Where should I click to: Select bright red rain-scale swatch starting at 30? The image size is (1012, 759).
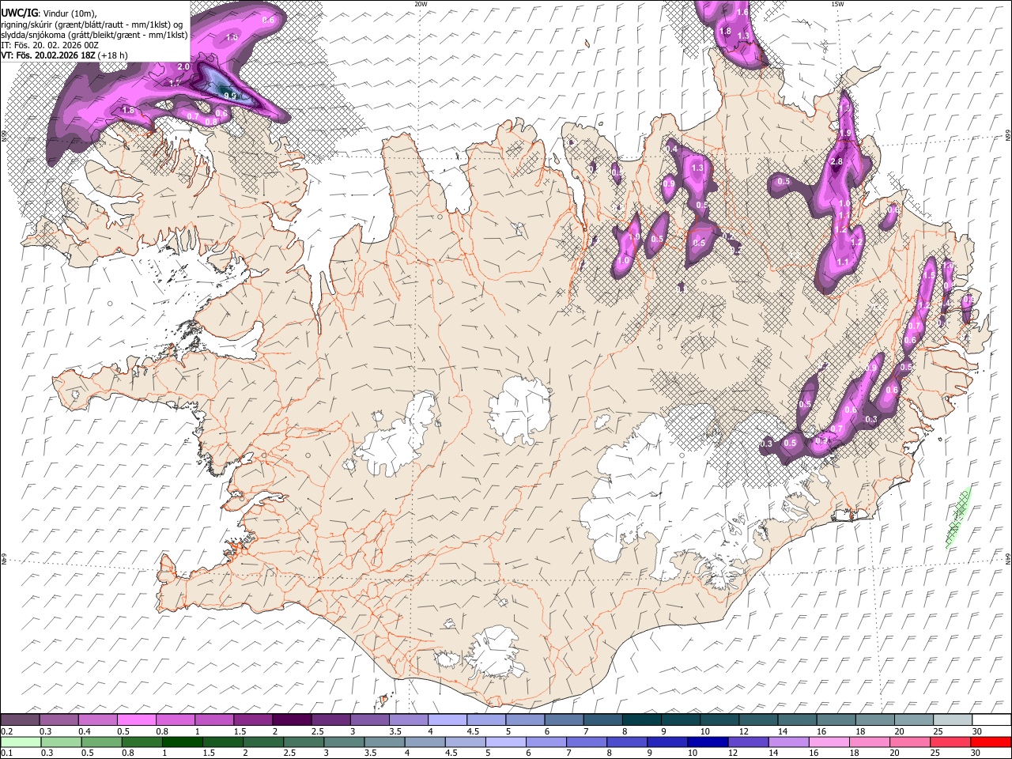coord(991,742)
